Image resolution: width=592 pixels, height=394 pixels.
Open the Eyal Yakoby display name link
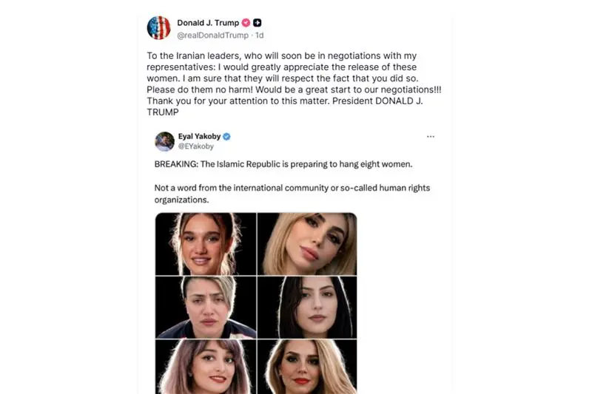pos(199,137)
